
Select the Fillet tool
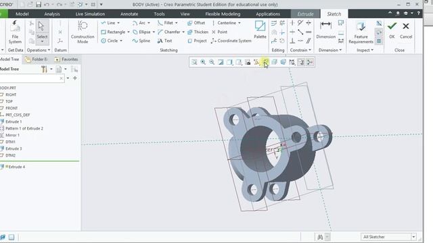coord(165,23)
